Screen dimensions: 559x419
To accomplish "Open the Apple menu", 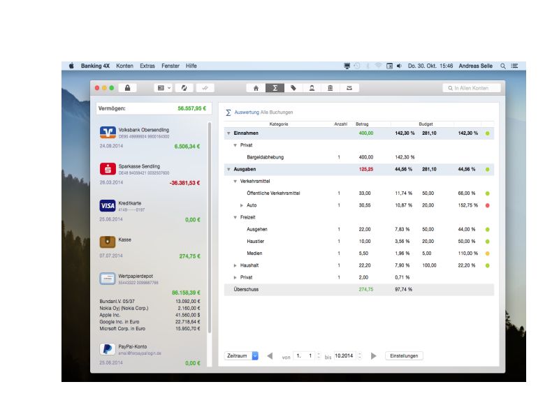I will coord(71,66).
